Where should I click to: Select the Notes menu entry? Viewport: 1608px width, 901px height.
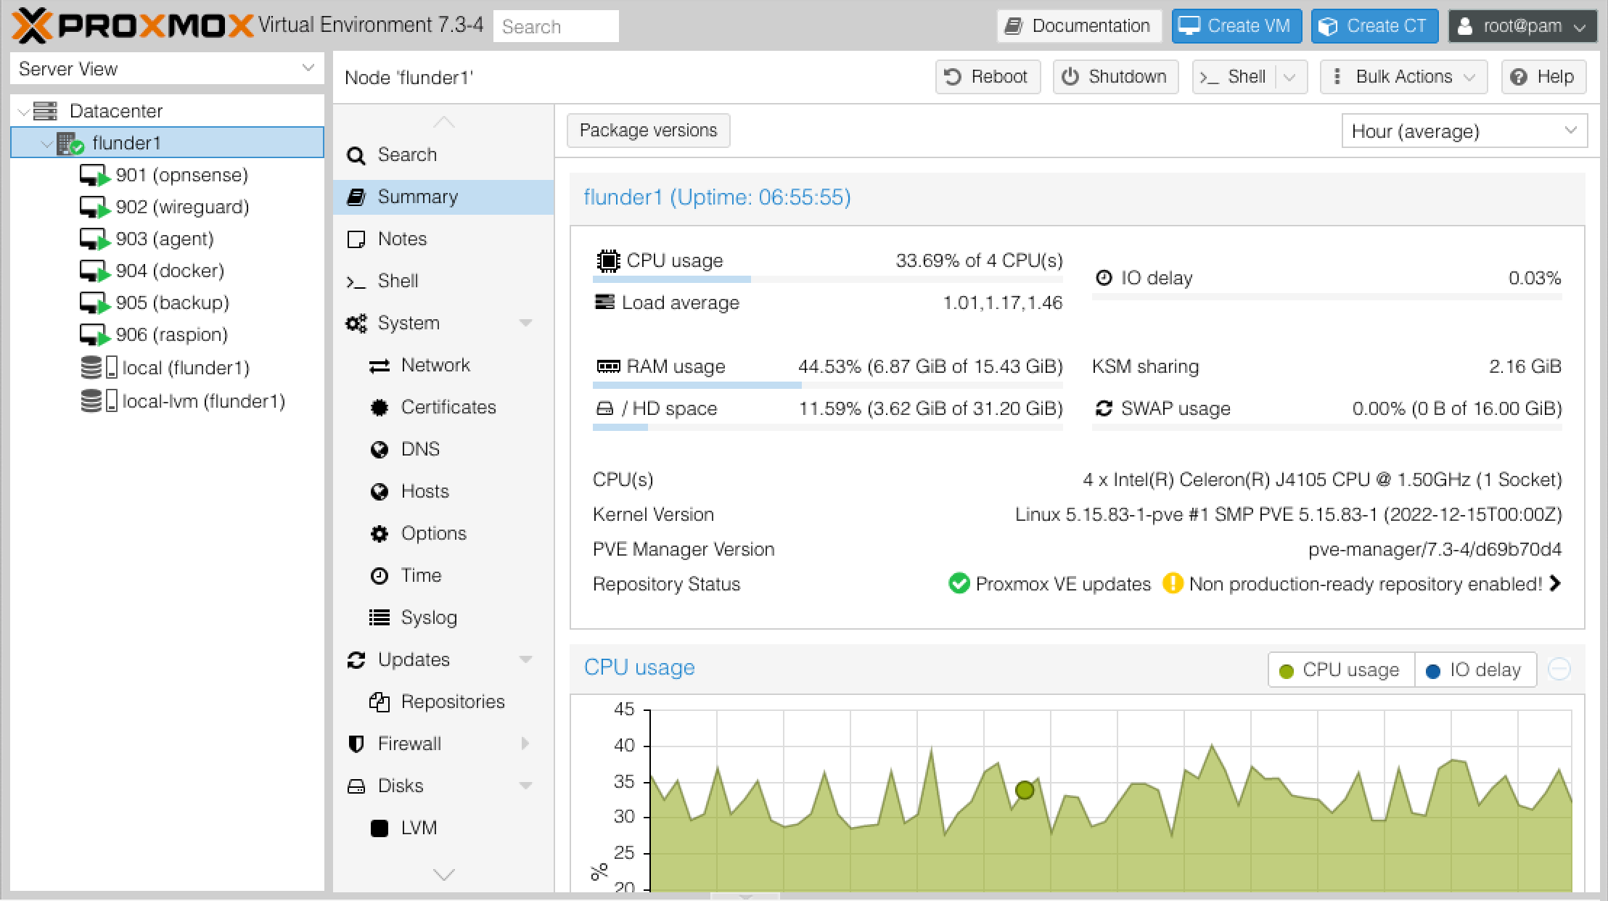click(x=402, y=239)
